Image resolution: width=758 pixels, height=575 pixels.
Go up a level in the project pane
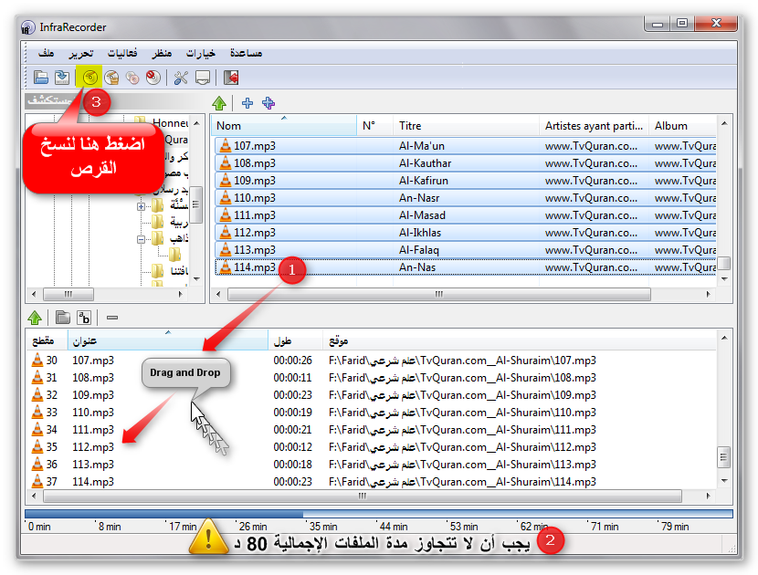pyautogui.click(x=35, y=318)
